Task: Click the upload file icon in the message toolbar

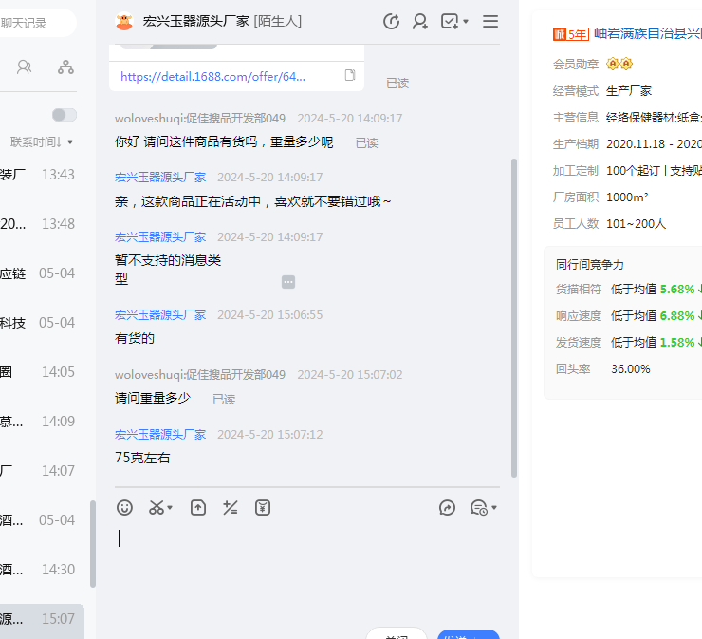Action: coord(198,508)
